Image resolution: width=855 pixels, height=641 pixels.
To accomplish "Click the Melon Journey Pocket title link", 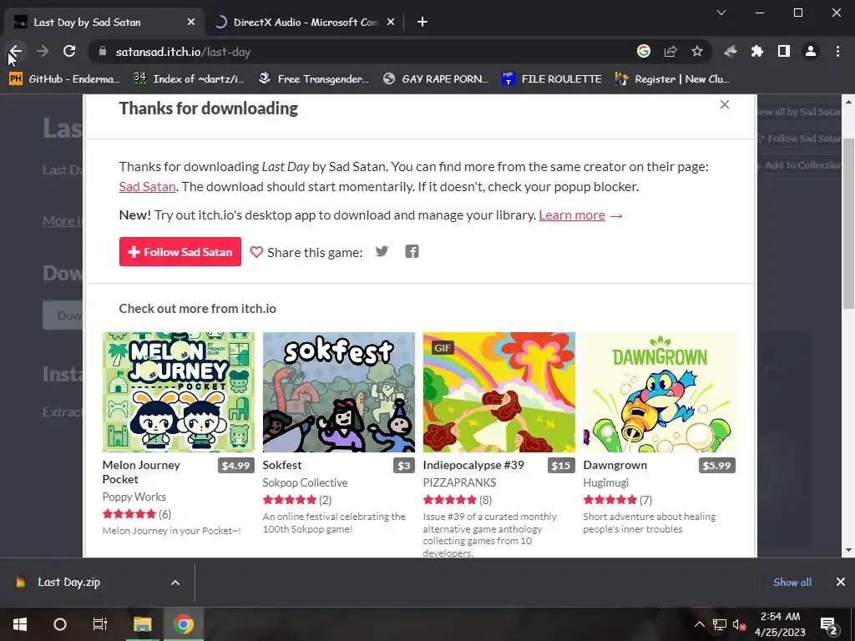I will (141, 472).
